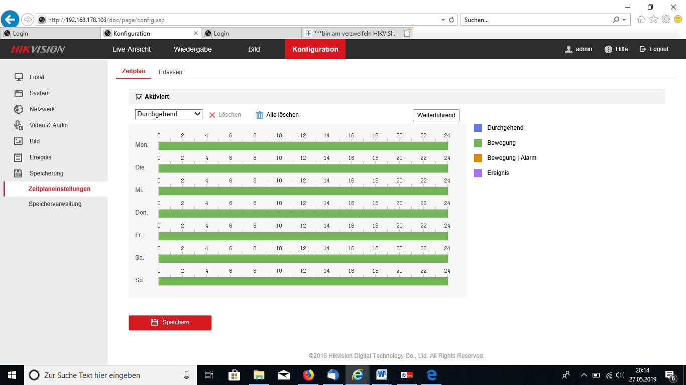Open the Wiedergabe menu in top navigation
The image size is (686, 385).
click(192, 49)
